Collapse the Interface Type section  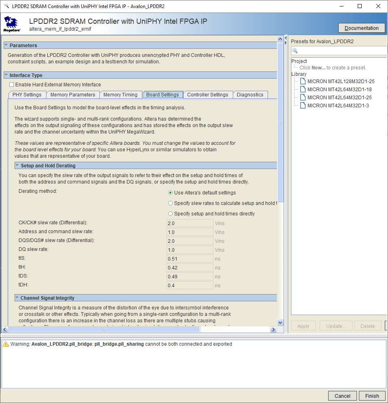click(6, 75)
